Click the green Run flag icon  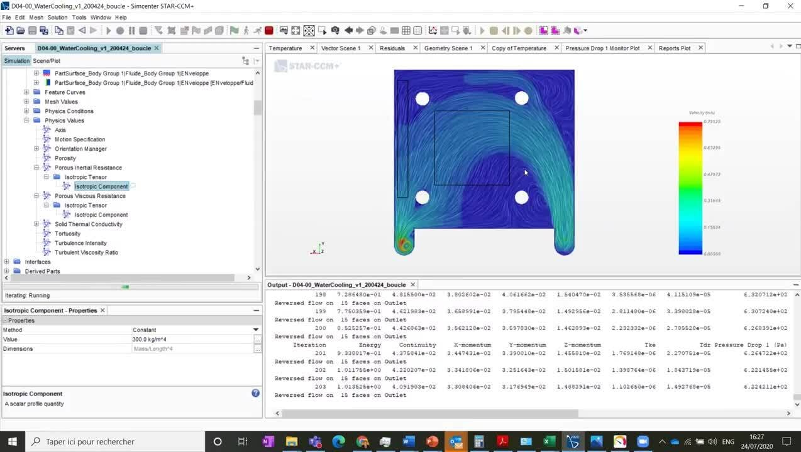[x=234, y=30]
